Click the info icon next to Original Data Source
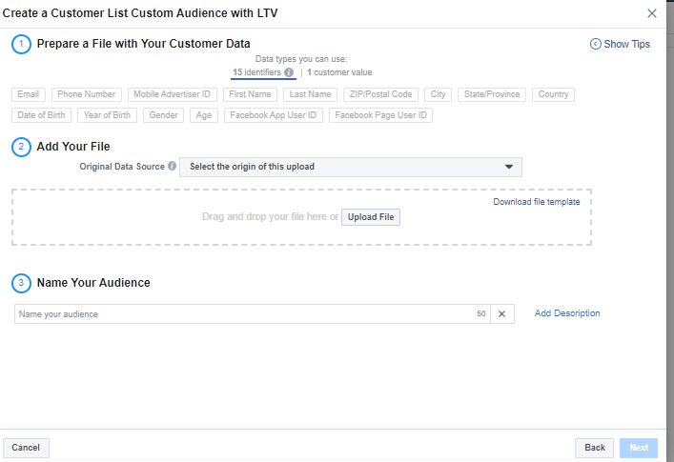 173,166
